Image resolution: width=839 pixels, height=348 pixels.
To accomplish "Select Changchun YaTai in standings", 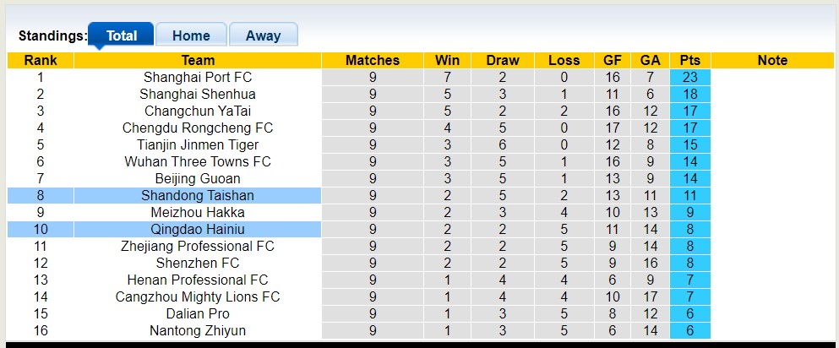I will coord(198,111).
